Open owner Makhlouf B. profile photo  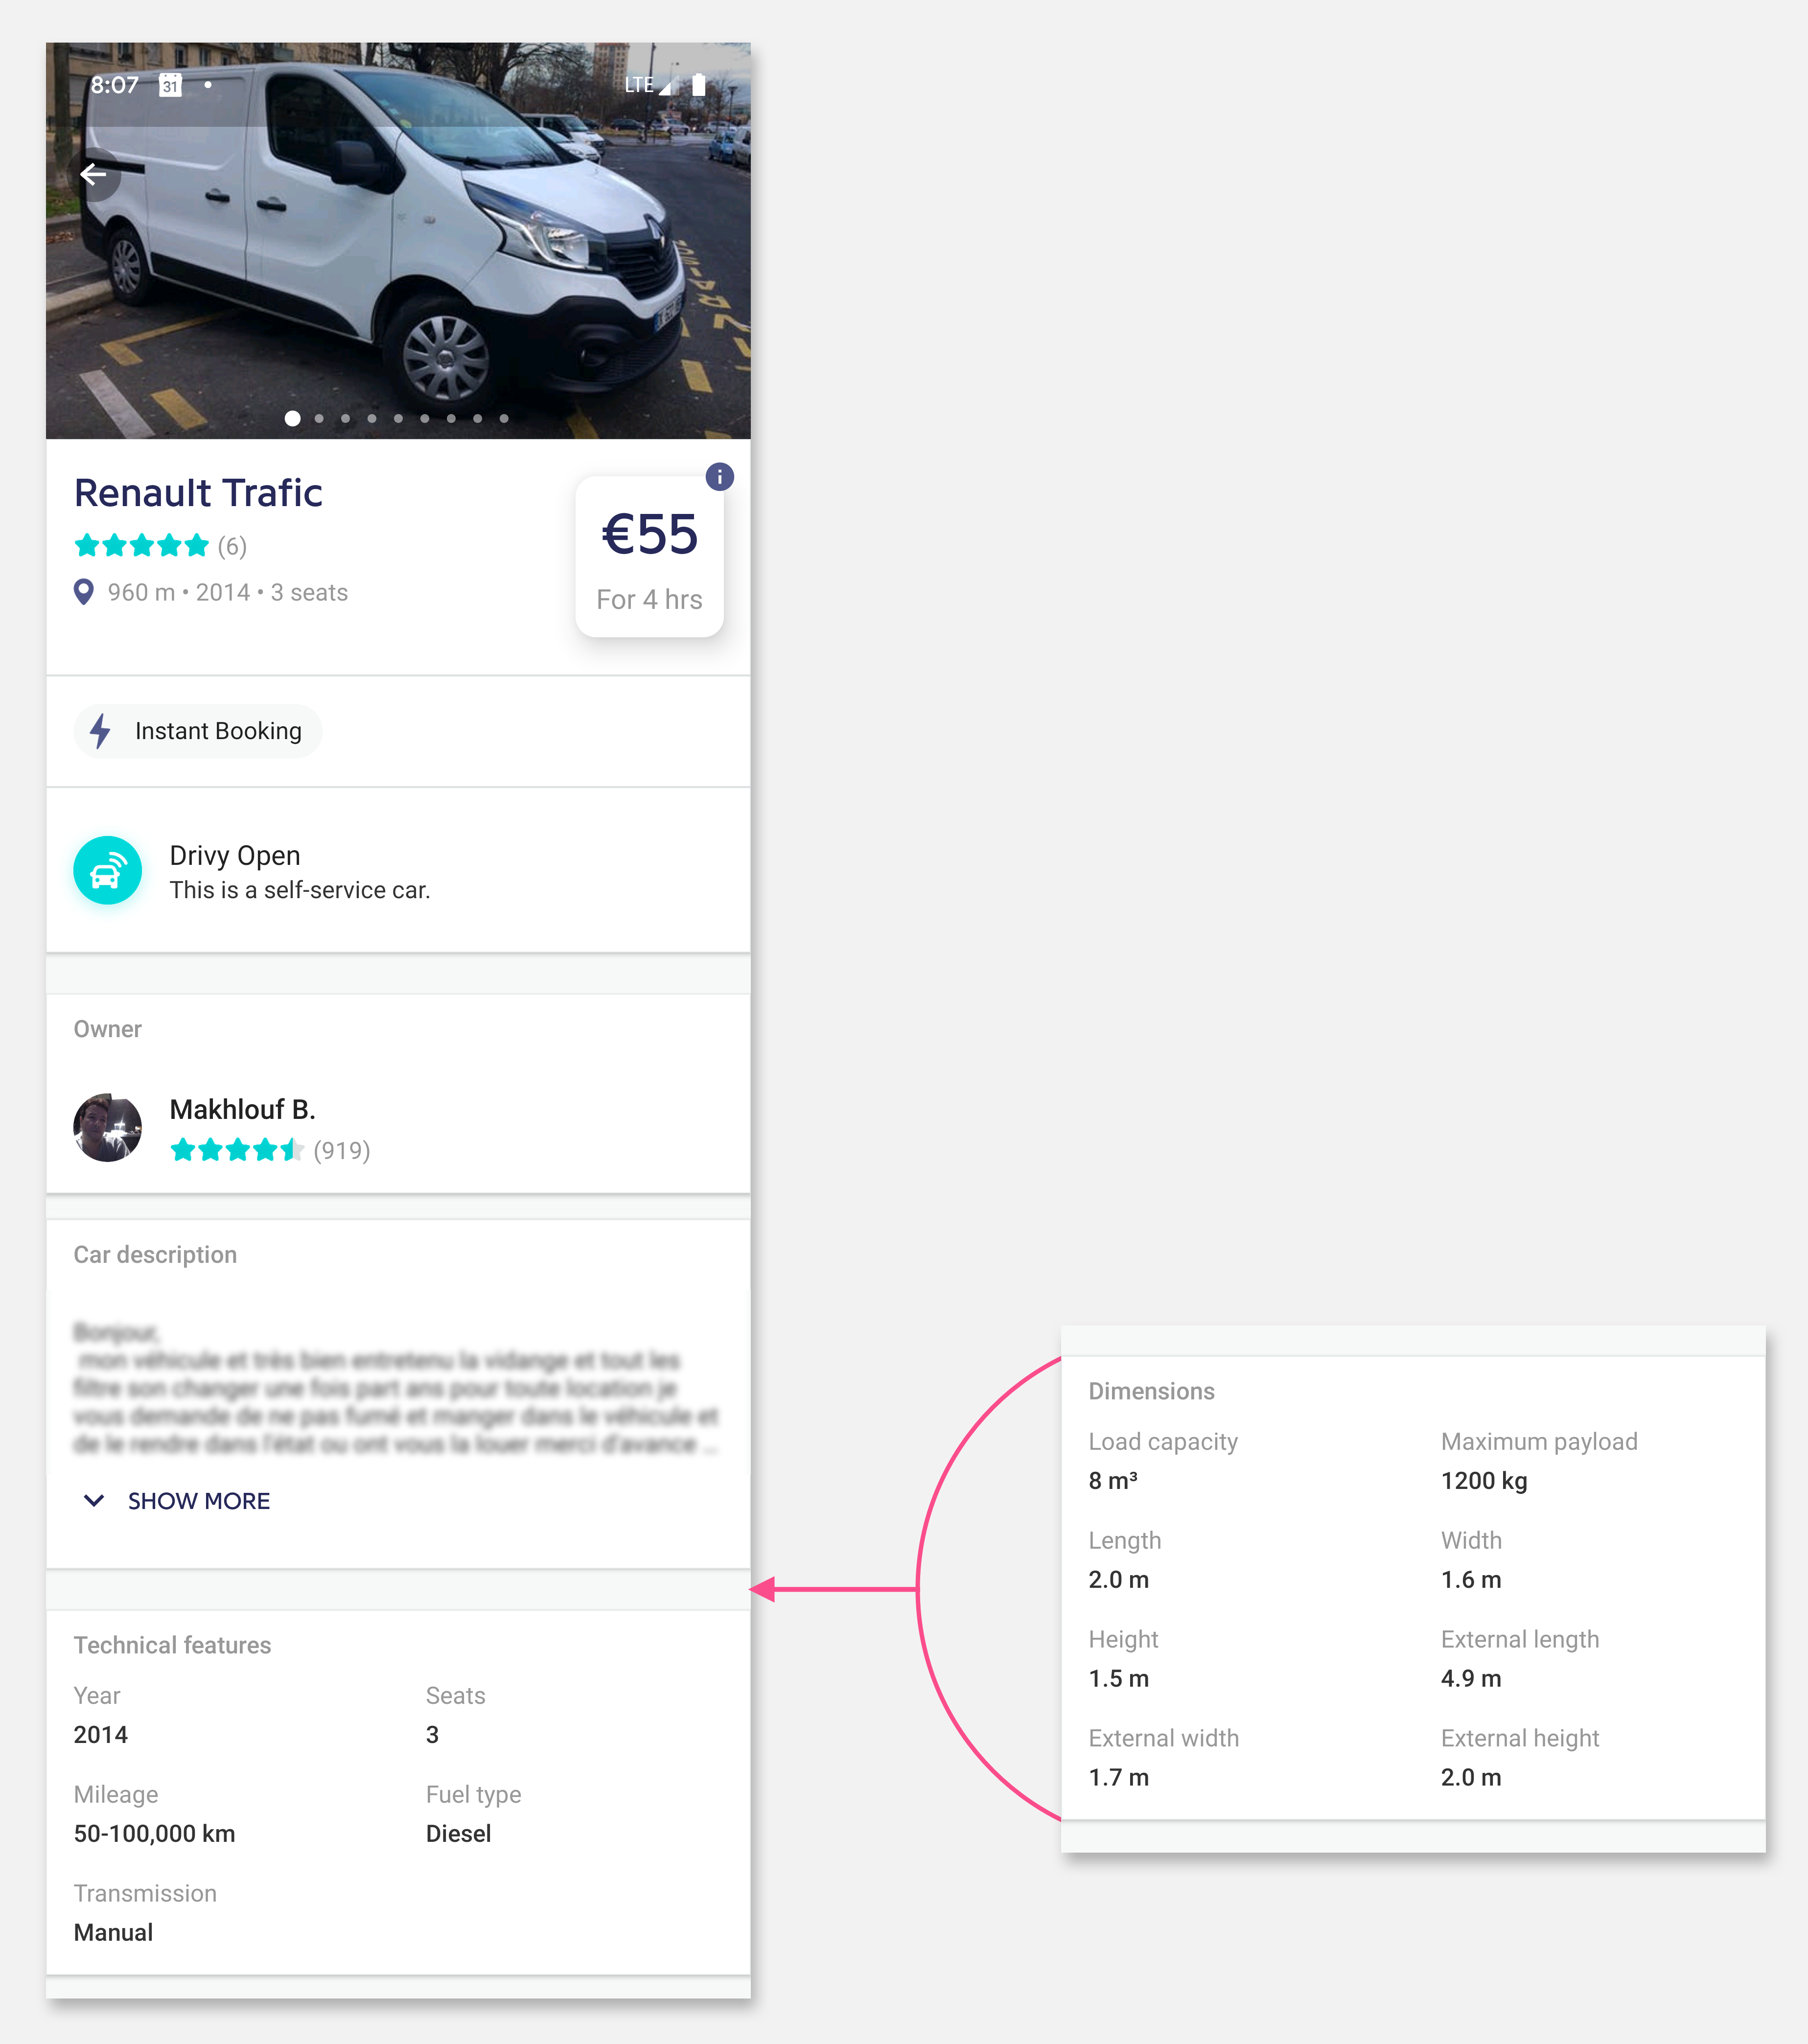[x=107, y=1127]
